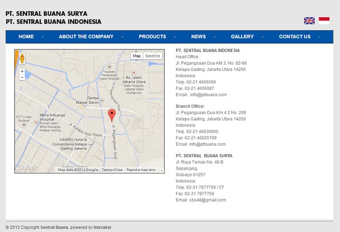The width and height of the screenshot is (340, 232).
Task: Open the NEWS menu item
Action: tap(198, 37)
